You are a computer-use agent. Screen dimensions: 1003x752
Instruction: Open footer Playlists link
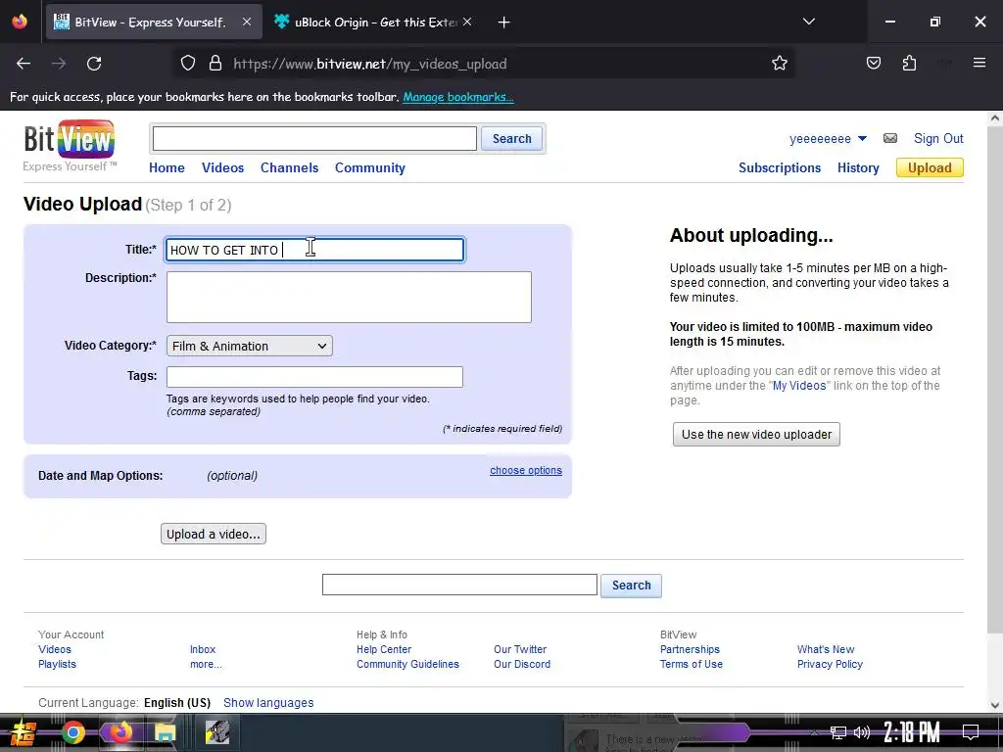57,665
